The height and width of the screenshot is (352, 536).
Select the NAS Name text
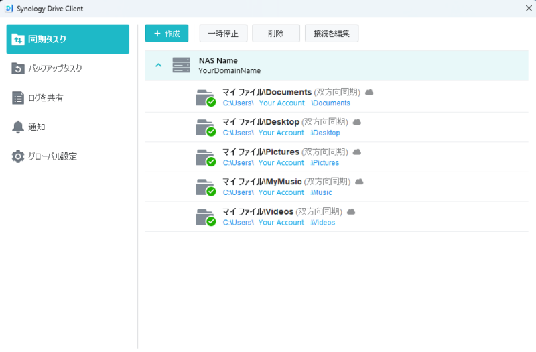coord(218,60)
